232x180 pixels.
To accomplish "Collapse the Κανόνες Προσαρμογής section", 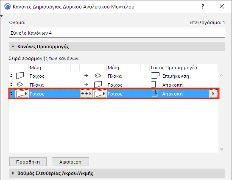I will pyautogui.click(x=13, y=46).
